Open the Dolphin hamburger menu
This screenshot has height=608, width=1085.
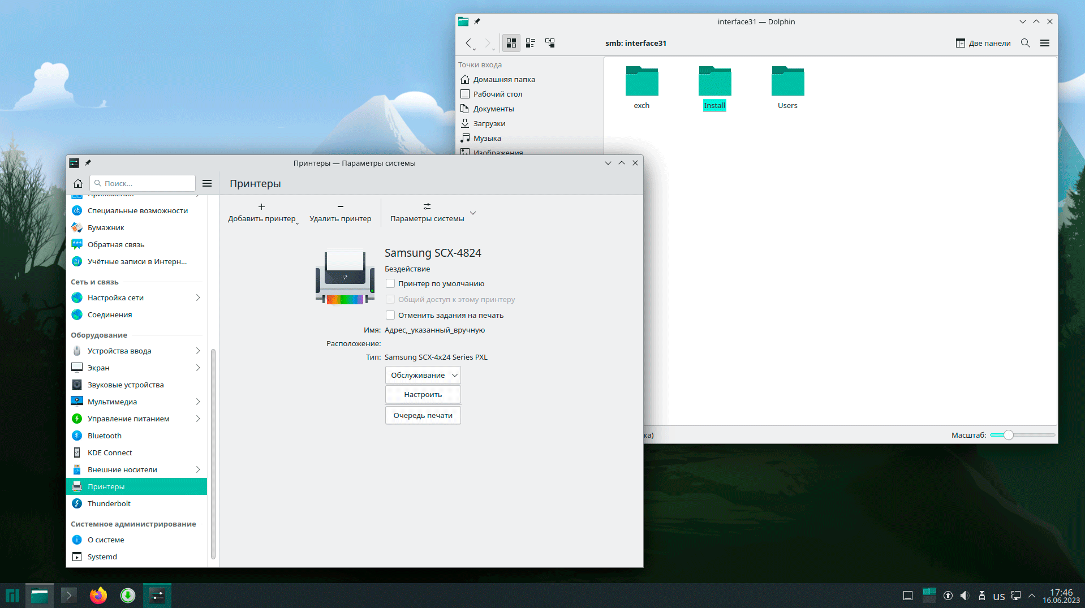pyautogui.click(x=1045, y=43)
